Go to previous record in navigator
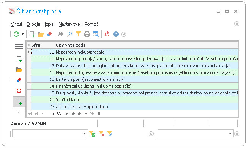 pos(43,114)
